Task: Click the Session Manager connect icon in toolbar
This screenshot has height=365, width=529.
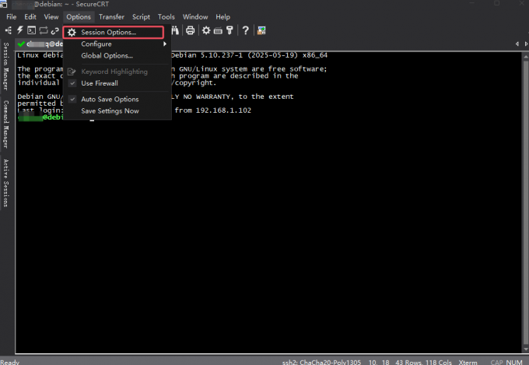Action: coord(8,30)
